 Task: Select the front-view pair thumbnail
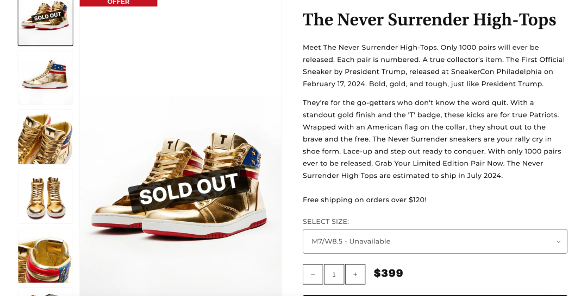click(46, 196)
